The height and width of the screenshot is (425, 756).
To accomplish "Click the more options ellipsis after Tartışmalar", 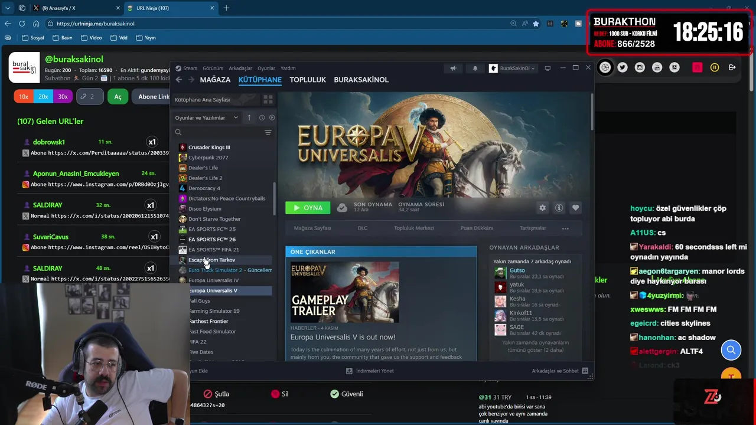I will [x=565, y=228].
